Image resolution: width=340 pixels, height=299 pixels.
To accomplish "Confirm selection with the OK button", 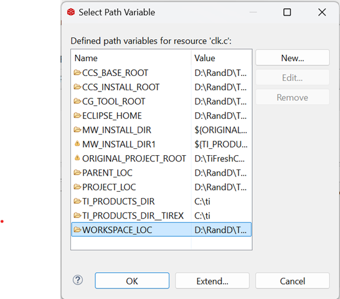I will tap(132, 281).
